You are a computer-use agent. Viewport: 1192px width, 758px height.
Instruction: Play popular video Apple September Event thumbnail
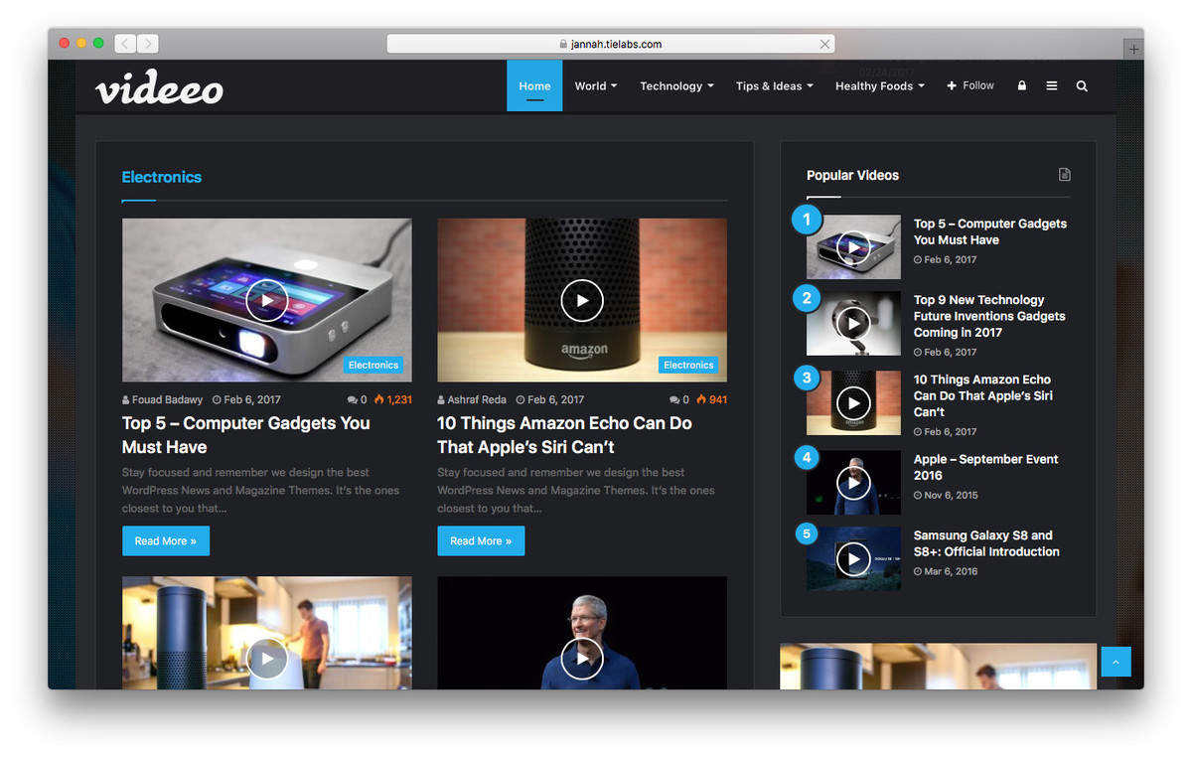pos(853,483)
